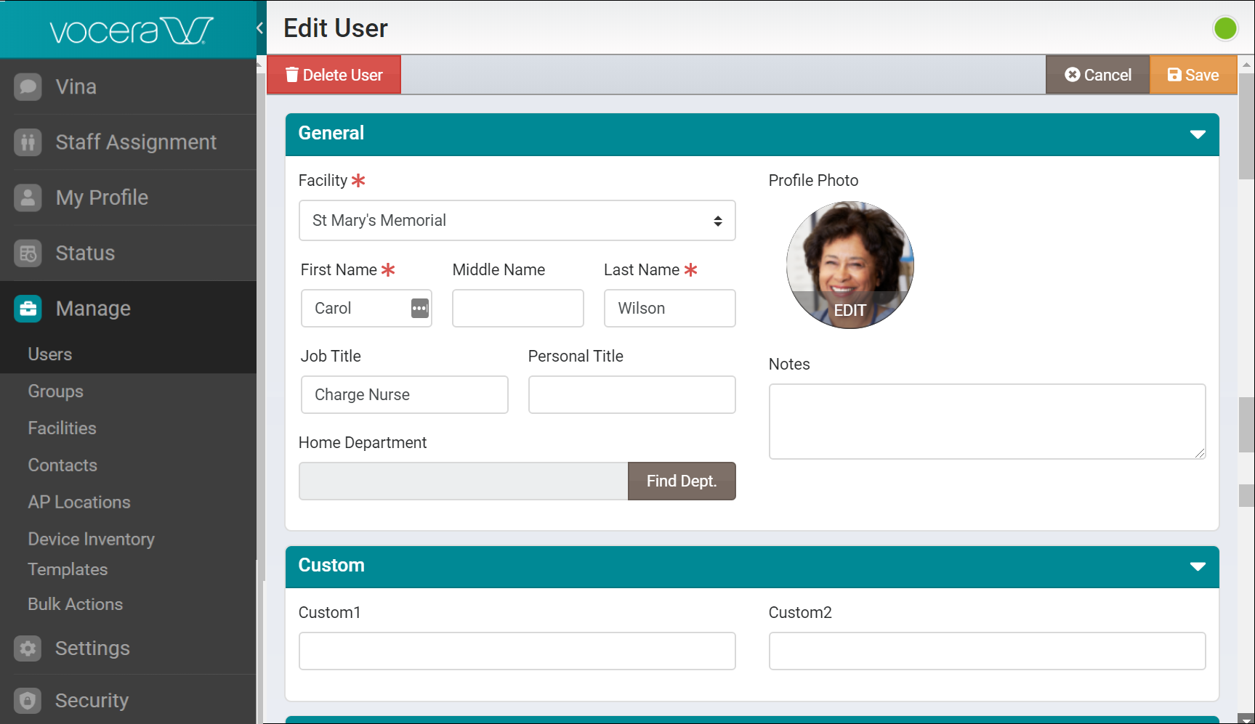Viewport: 1255px width, 724px height.
Task: Click the Status panel icon
Action: (27, 253)
